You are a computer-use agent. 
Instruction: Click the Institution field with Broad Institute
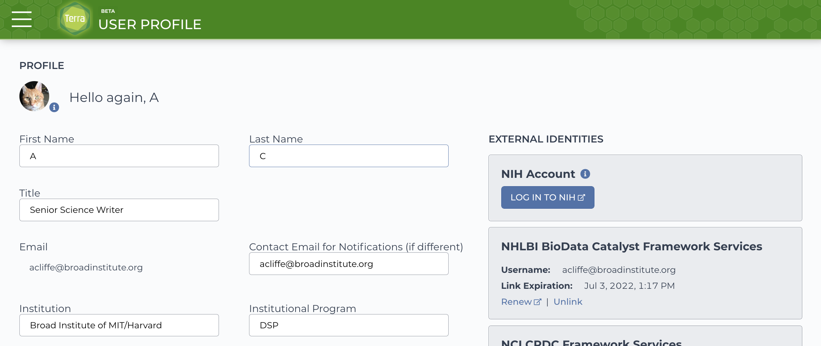tap(119, 325)
